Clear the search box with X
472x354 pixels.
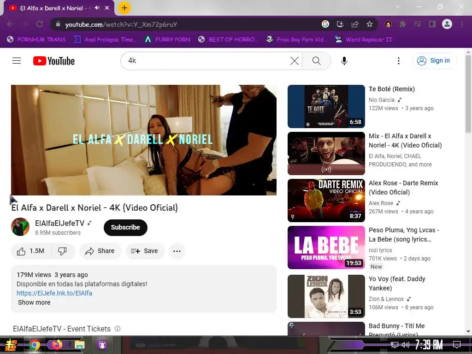[x=295, y=61]
